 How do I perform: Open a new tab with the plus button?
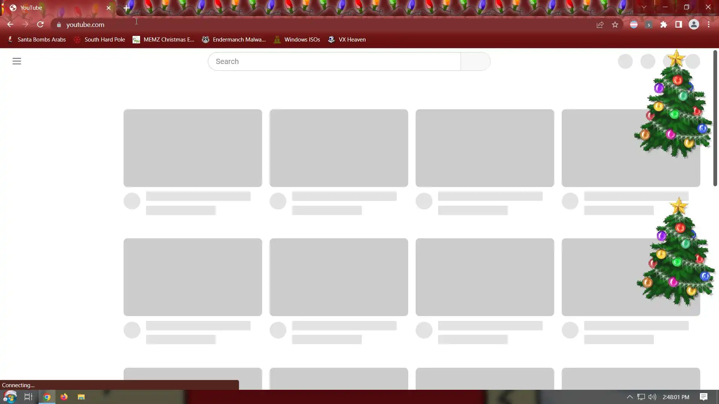tap(127, 8)
